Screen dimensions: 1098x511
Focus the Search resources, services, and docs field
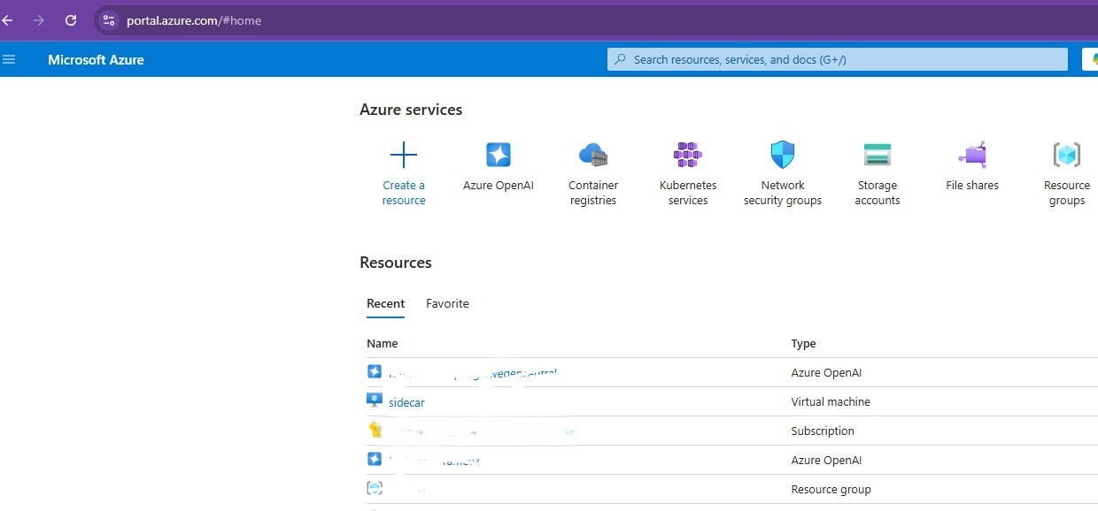(838, 59)
